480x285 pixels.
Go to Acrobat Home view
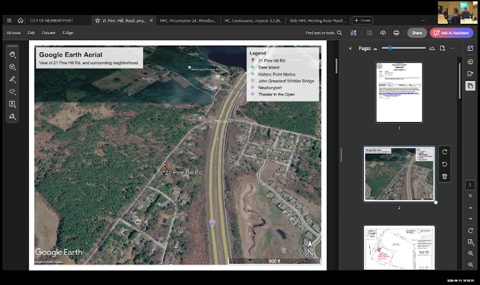tap(21, 21)
